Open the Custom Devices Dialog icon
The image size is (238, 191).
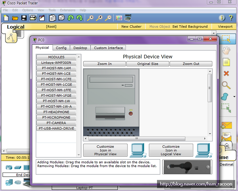pos(128,18)
